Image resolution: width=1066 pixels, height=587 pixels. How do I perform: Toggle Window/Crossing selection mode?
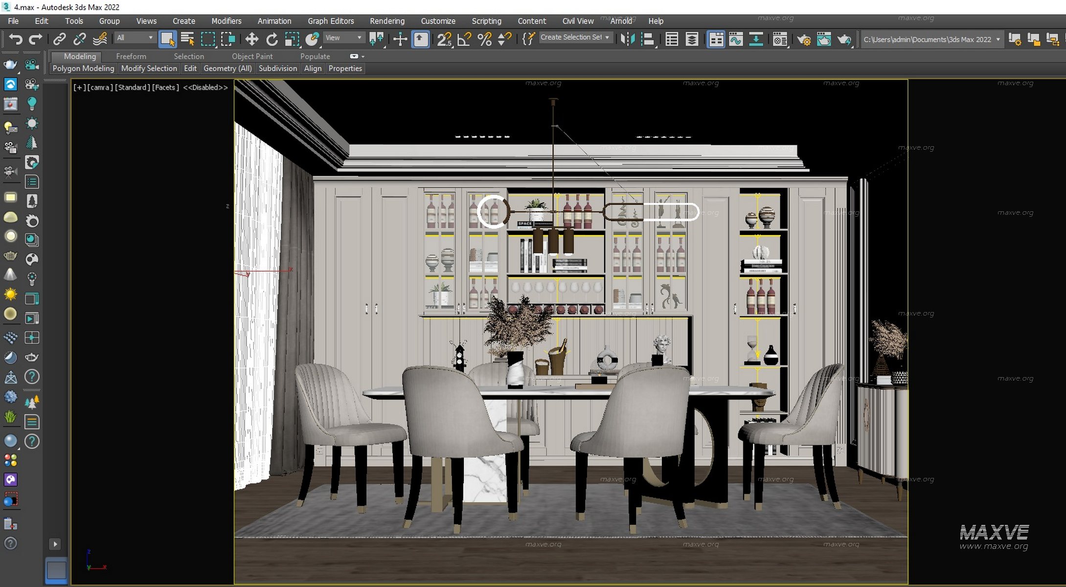[x=227, y=39]
